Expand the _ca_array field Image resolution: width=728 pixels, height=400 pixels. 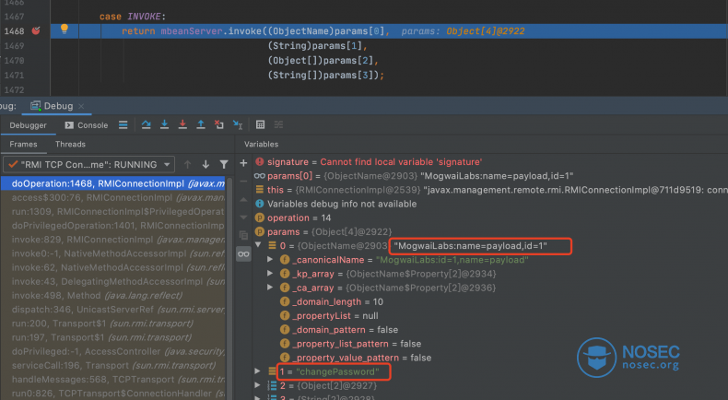(x=270, y=288)
